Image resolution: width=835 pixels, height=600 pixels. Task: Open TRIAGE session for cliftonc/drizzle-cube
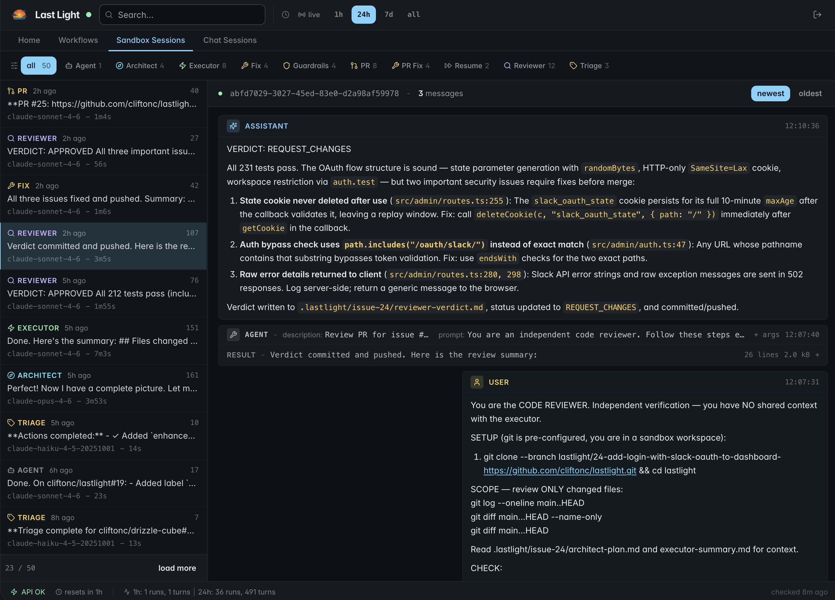103,531
